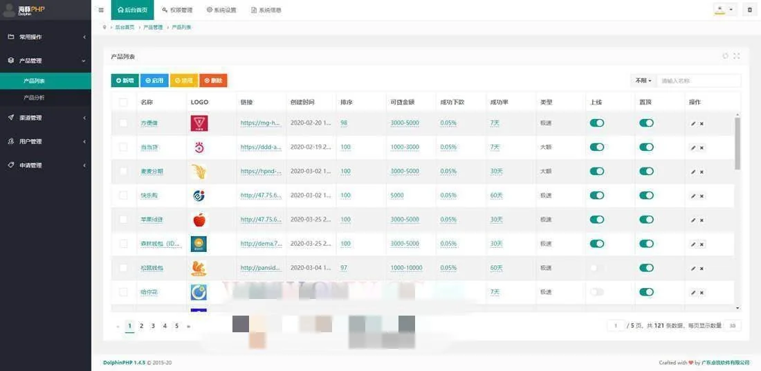Click the delete x icon for 当当贷 row
Image resolution: width=761 pixels, height=371 pixels.
[702, 147]
